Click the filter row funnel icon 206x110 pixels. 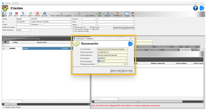point(3,45)
